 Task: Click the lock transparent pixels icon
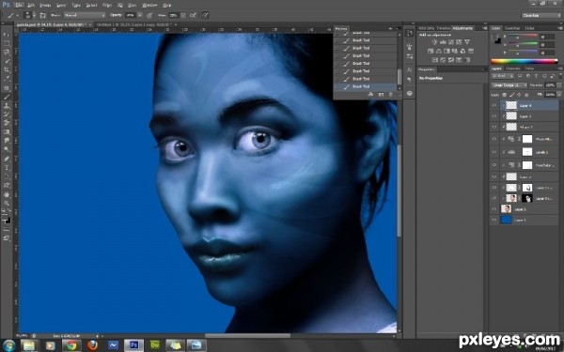pyautogui.click(x=504, y=95)
